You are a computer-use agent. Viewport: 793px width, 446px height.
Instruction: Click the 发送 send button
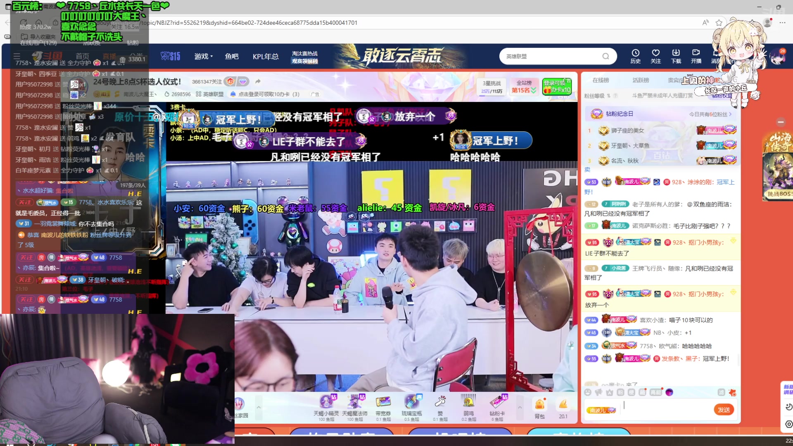coord(724,410)
